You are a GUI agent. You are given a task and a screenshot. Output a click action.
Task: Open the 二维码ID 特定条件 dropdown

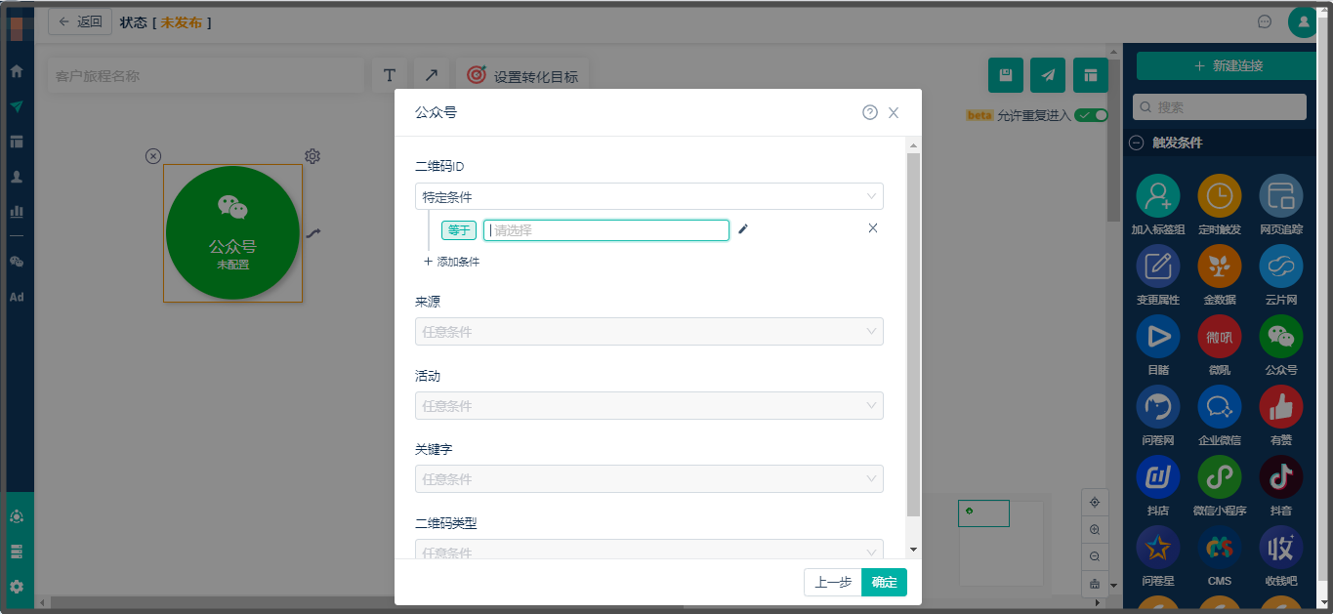tap(648, 197)
